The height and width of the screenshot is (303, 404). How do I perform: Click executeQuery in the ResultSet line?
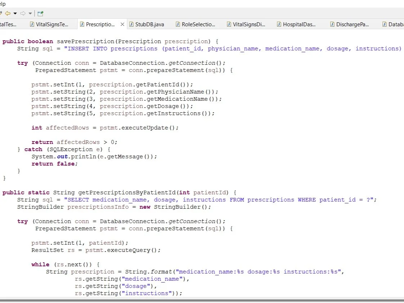[x=129, y=250]
